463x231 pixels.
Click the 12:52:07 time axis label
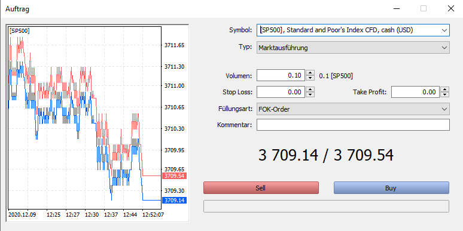click(x=153, y=214)
